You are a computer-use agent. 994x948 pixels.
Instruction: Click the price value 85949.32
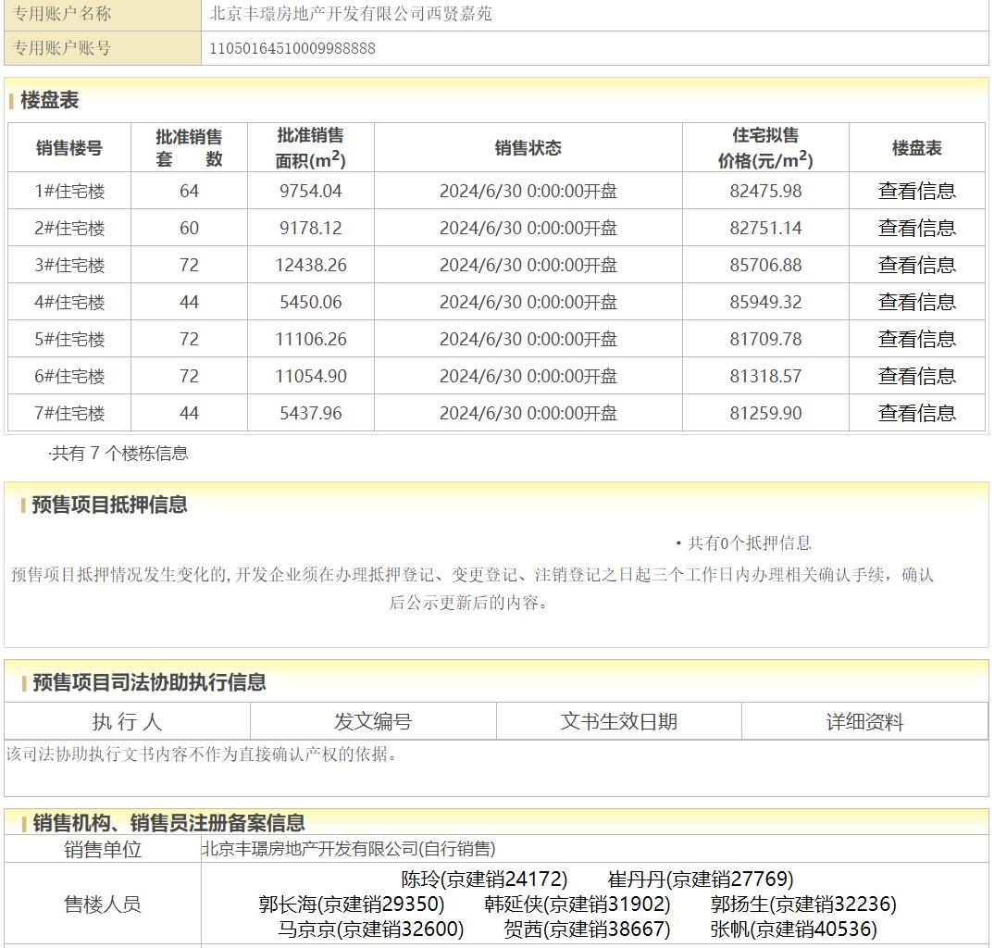pyautogui.click(x=765, y=302)
